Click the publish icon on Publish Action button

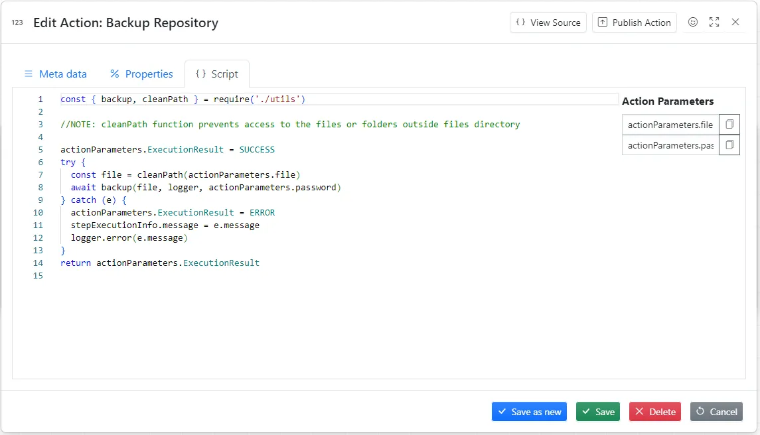tap(603, 22)
